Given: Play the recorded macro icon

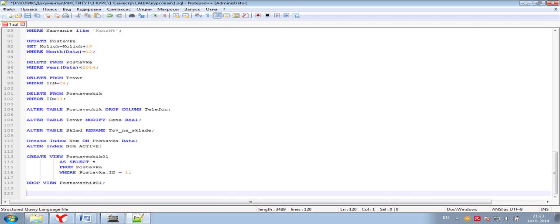Looking at the screenshot, I should [277, 16].
